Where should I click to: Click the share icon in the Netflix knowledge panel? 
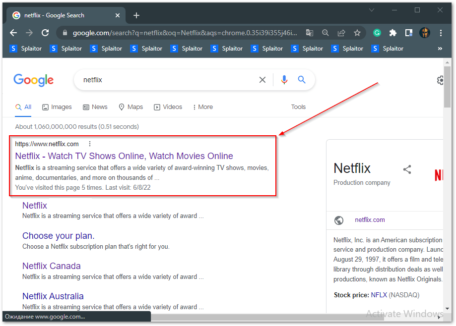407,169
